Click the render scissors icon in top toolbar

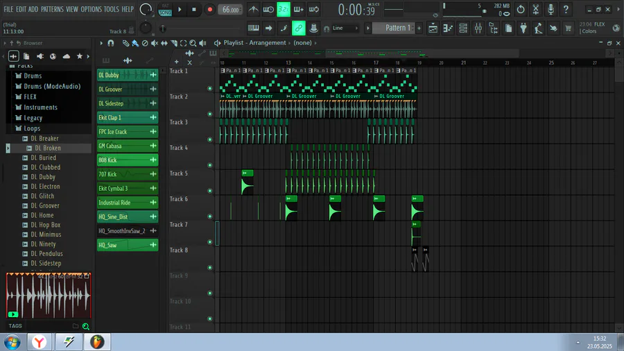(x=536, y=9)
